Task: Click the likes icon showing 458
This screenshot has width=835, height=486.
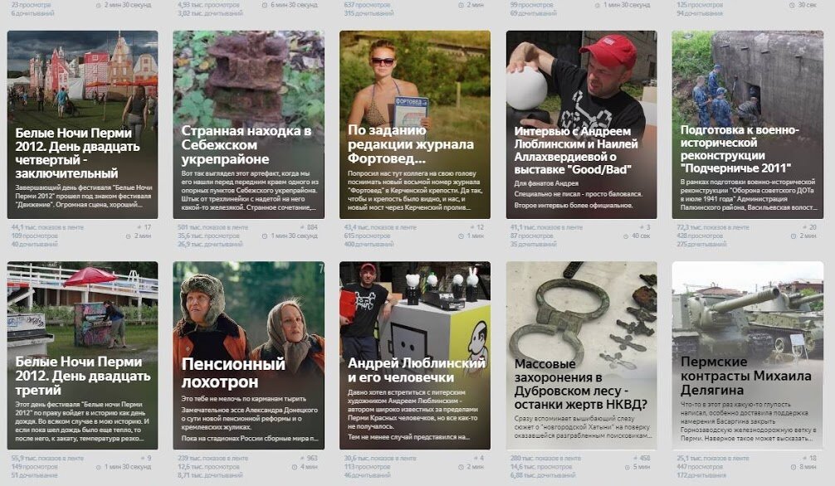Action: [x=635, y=458]
